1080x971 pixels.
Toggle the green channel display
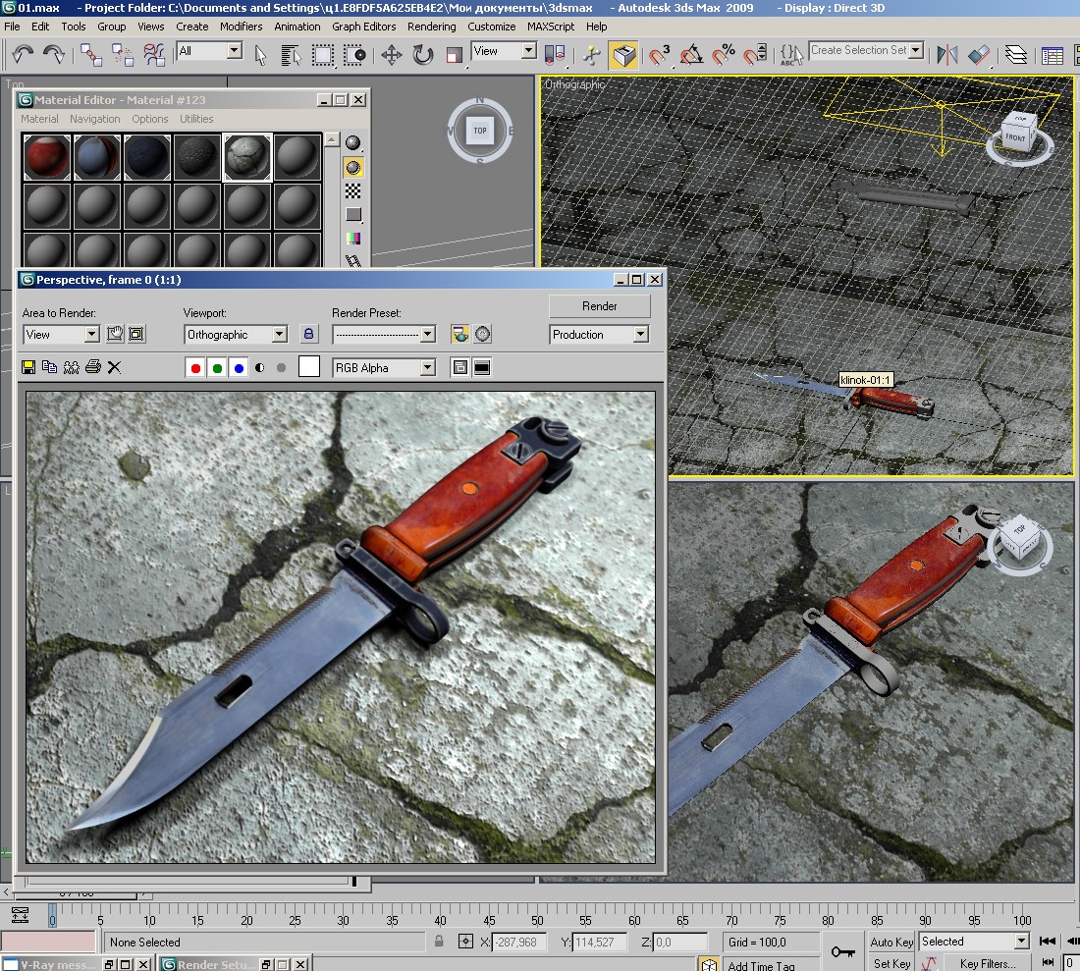217,368
